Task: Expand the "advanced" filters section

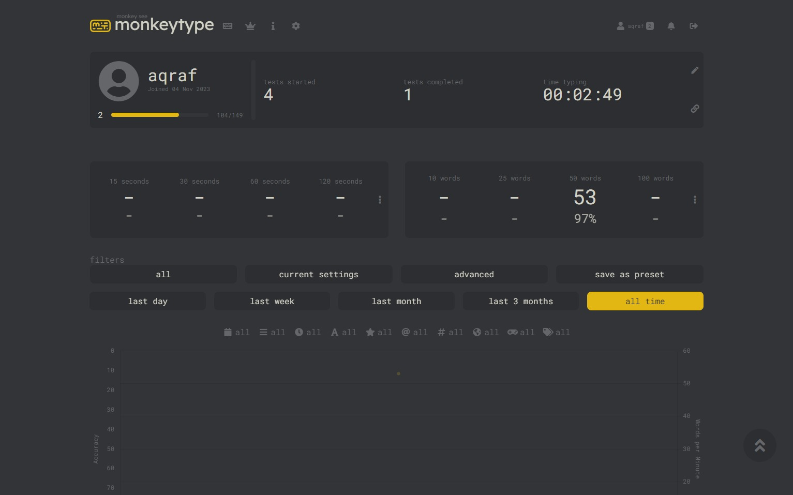Action: tap(474, 274)
